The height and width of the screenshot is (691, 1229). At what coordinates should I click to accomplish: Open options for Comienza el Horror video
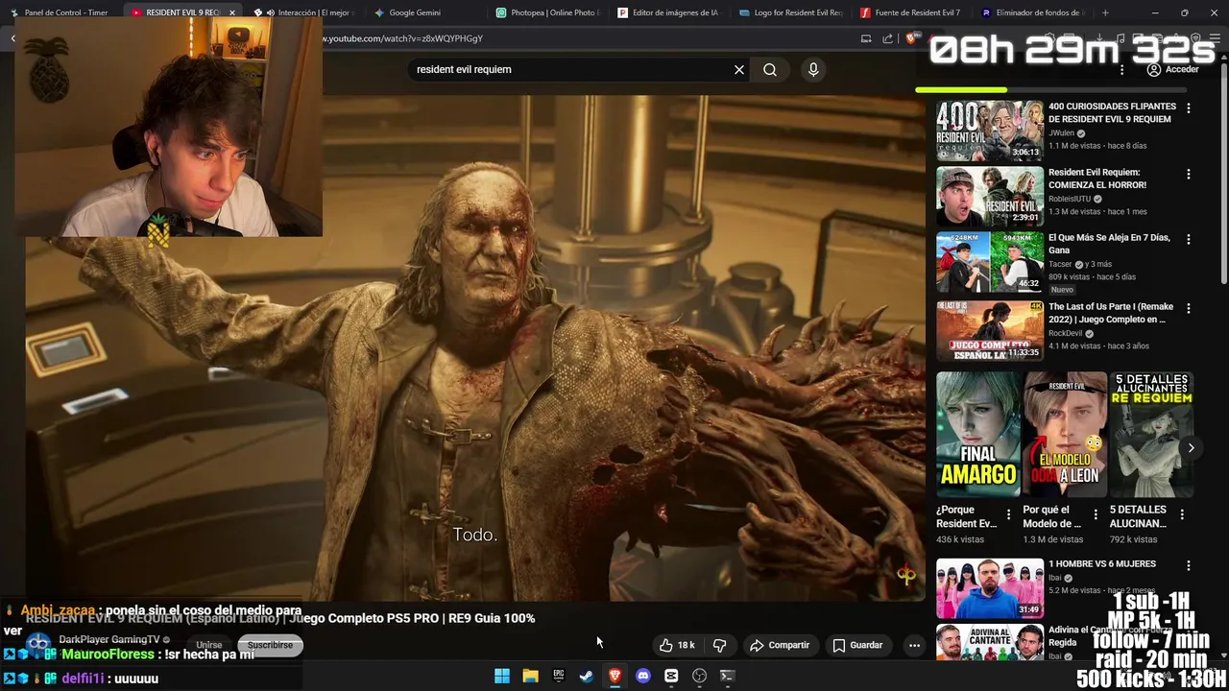1189,174
